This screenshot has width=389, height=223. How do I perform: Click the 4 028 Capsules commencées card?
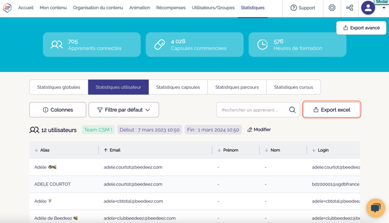tap(195, 45)
